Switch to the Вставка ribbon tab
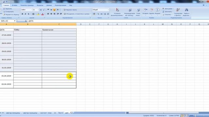This screenshot has height=117, width=209. click(x=14, y=5)
